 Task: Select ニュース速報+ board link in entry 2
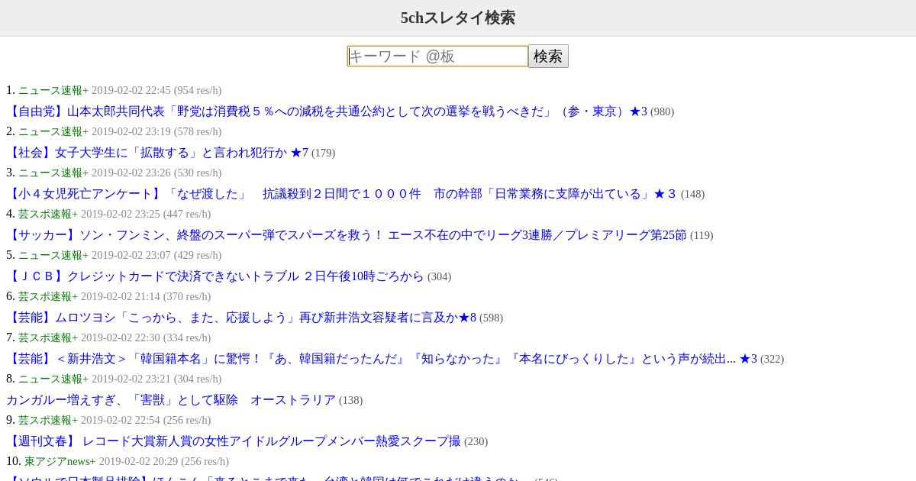[53, 131]
